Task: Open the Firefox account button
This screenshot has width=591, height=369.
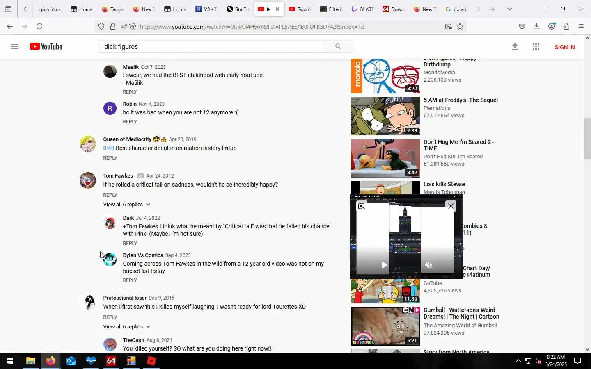Action: [x=552, y=26]
